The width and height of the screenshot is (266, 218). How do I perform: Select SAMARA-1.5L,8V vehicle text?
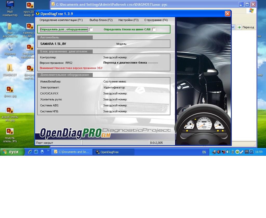tap(53, 44)
